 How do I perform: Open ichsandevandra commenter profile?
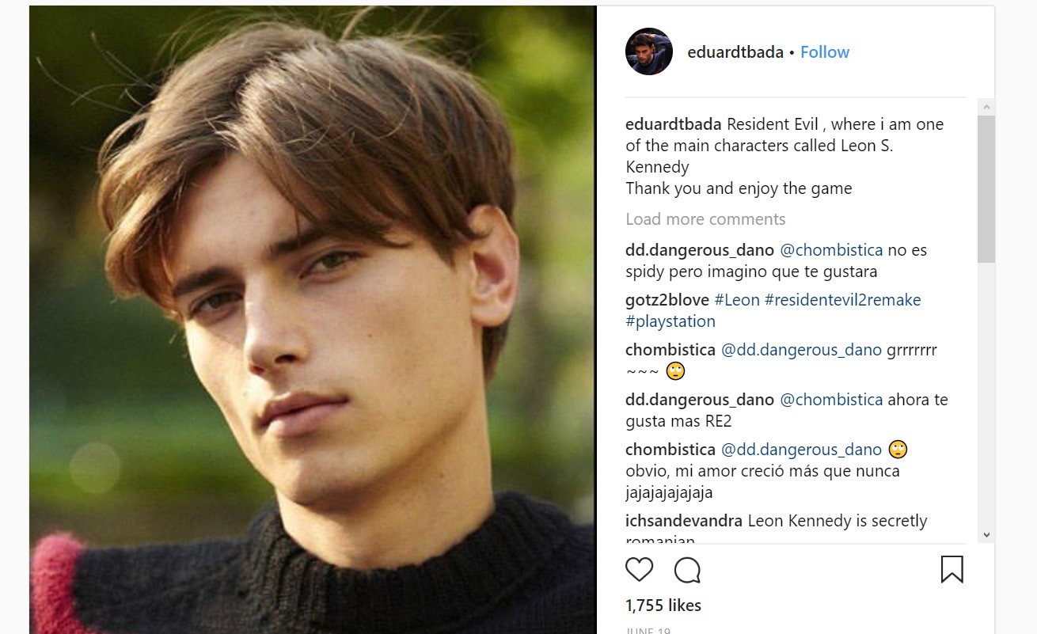point(684,521)
